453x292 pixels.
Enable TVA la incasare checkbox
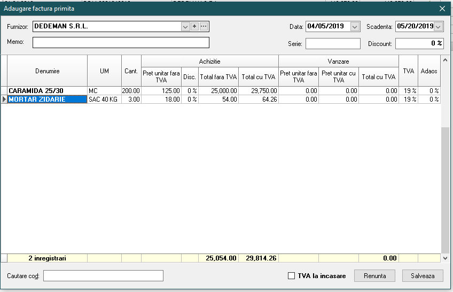[x=291, y=276]
